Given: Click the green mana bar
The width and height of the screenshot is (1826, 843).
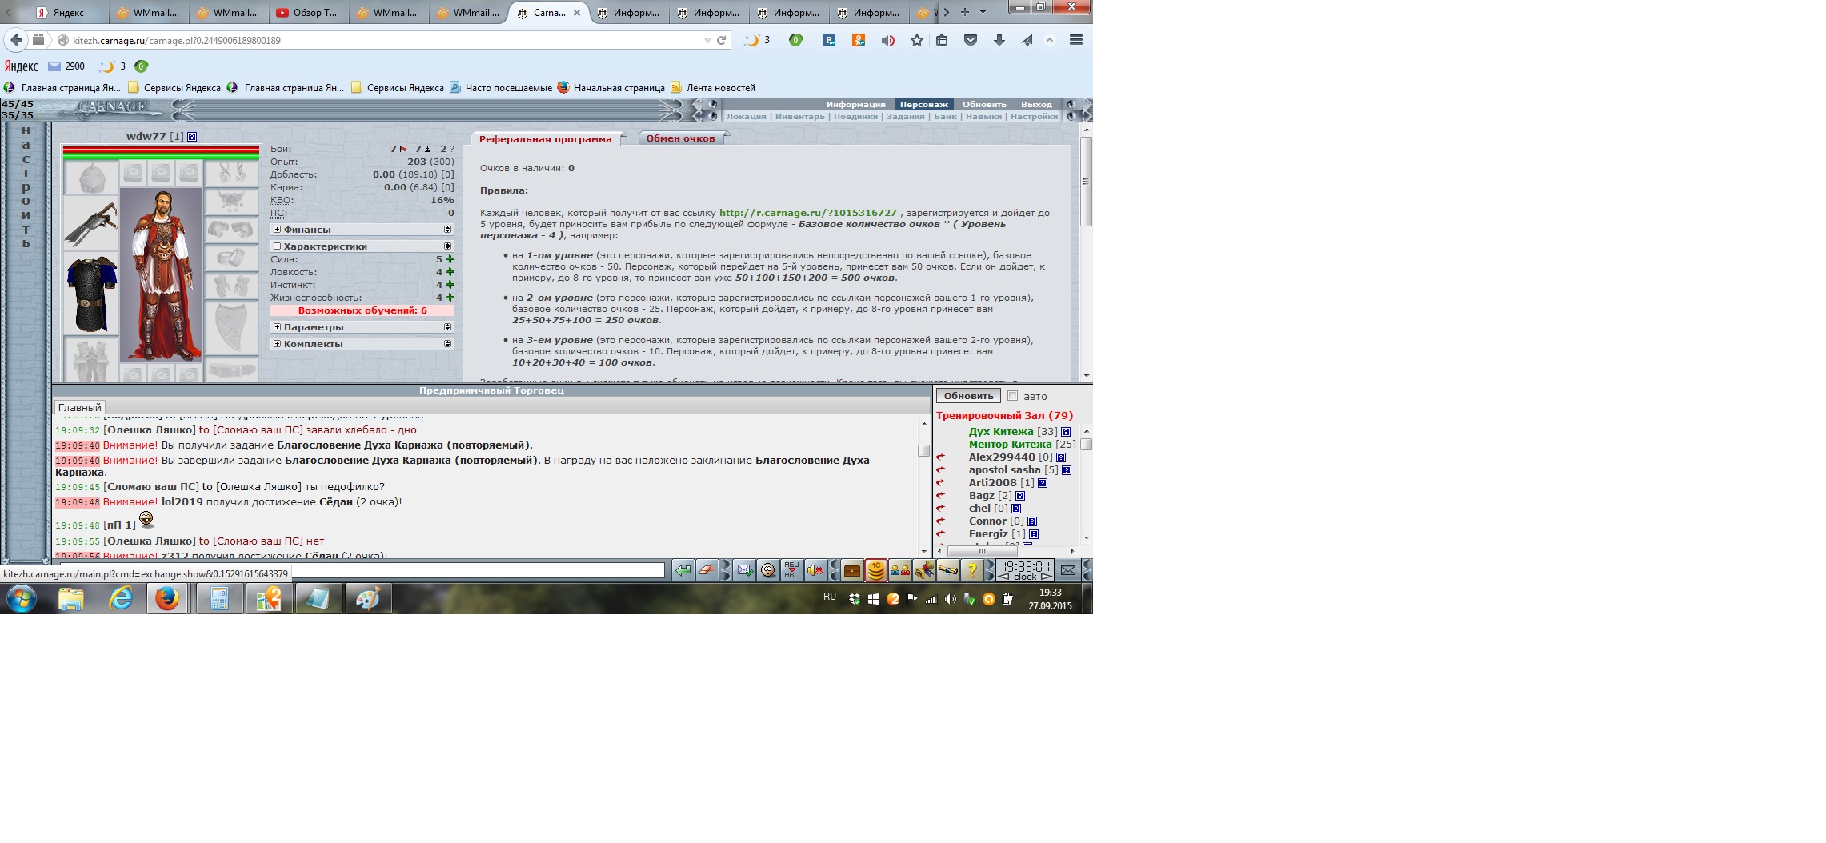Looking at the screenshot, I should point(161,157).
